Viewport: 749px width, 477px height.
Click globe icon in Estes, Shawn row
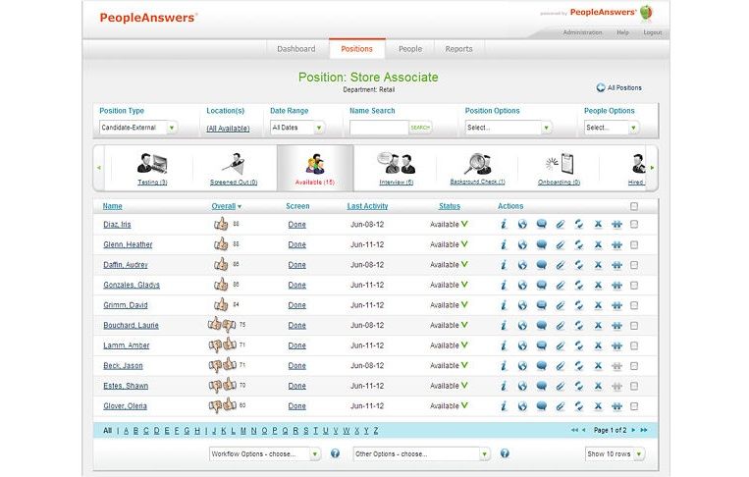pyautogui.click(x=522, y=386)
